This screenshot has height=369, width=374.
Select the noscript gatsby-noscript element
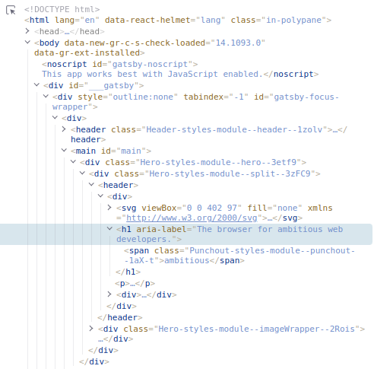(x=180, y=69)
